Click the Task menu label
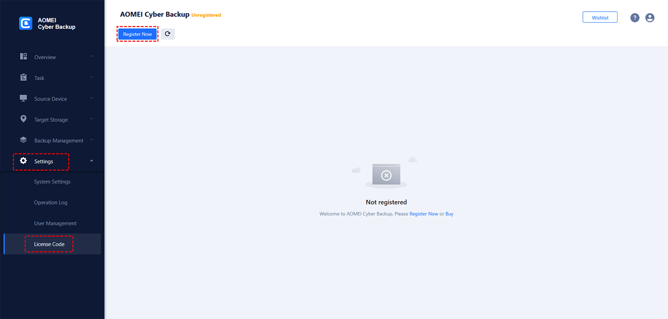The width and height of the screenshot is (668, 319). pos(39,78)
